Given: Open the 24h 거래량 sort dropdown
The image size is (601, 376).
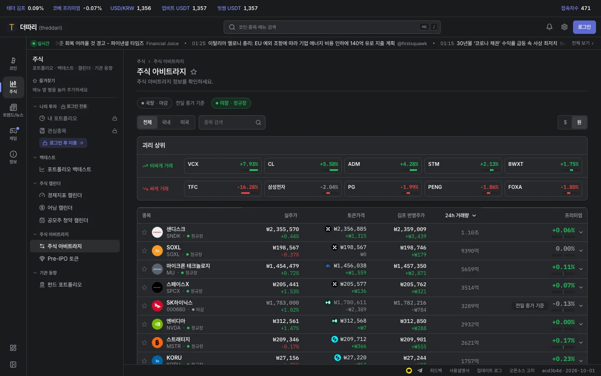Looking at the screenshot, I should point(460,216).
